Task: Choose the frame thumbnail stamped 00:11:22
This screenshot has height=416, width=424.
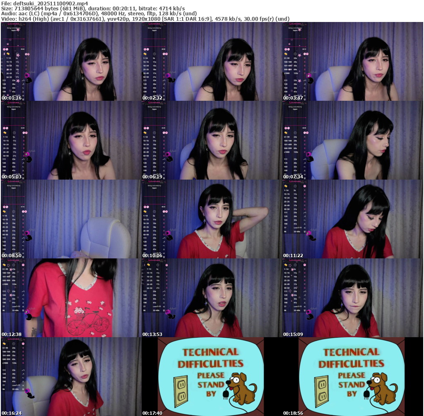Action: [353, 219]
